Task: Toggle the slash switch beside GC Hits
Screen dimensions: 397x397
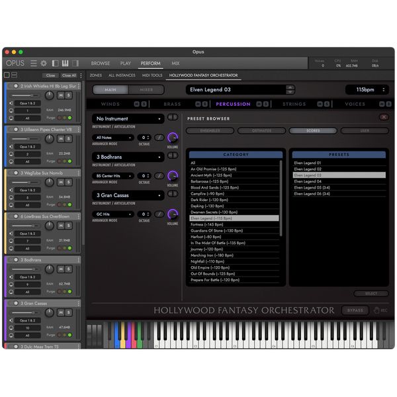Action: 159,214
